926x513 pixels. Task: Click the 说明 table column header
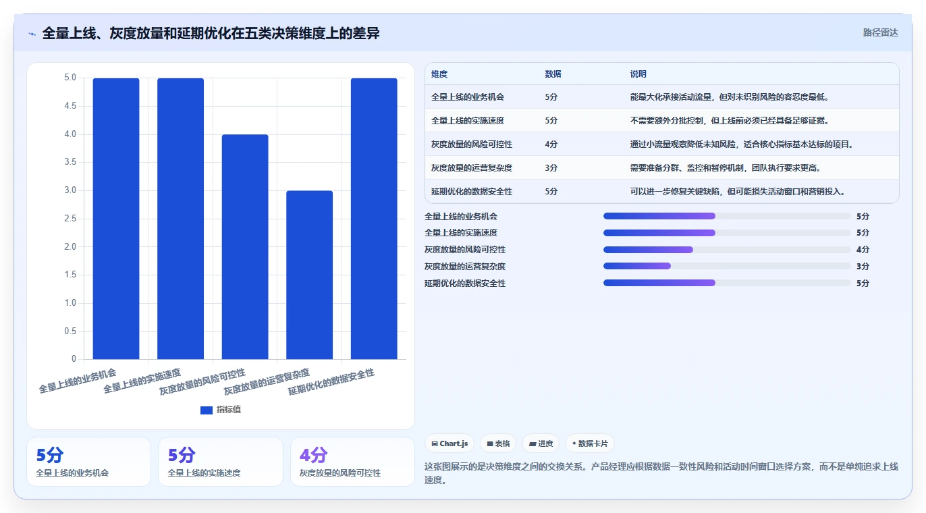(x=638, y=74)
